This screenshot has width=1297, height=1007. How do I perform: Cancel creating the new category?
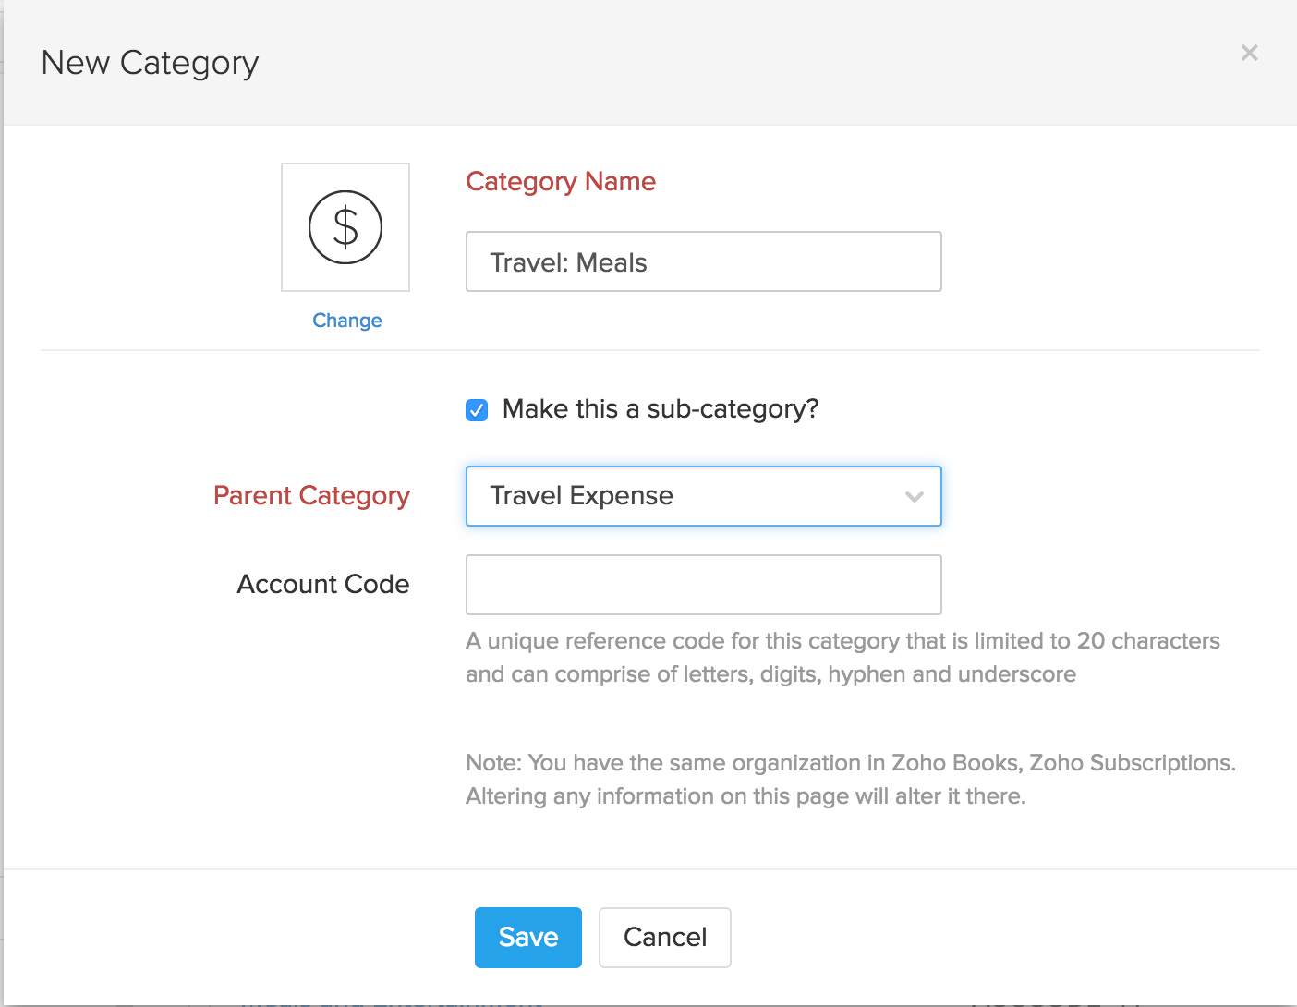point(664,937)
